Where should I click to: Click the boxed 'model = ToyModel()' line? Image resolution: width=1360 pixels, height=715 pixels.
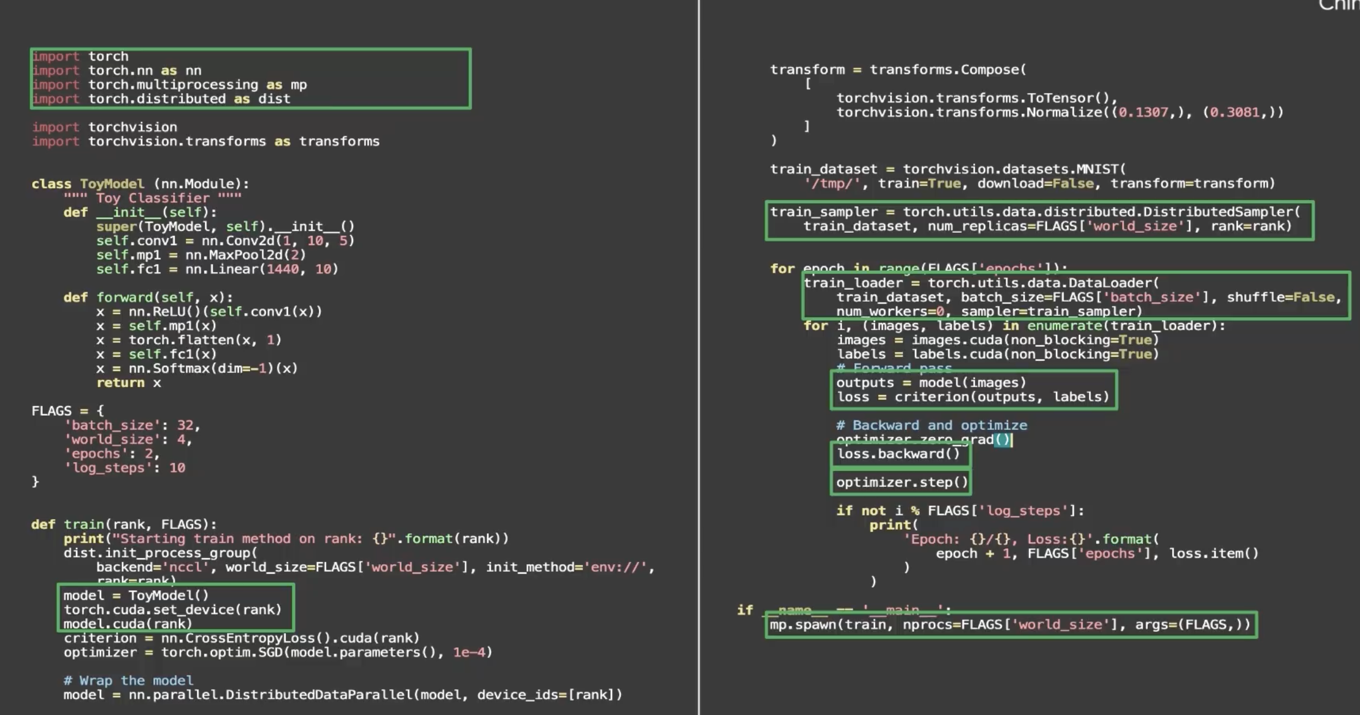(136, 596)
